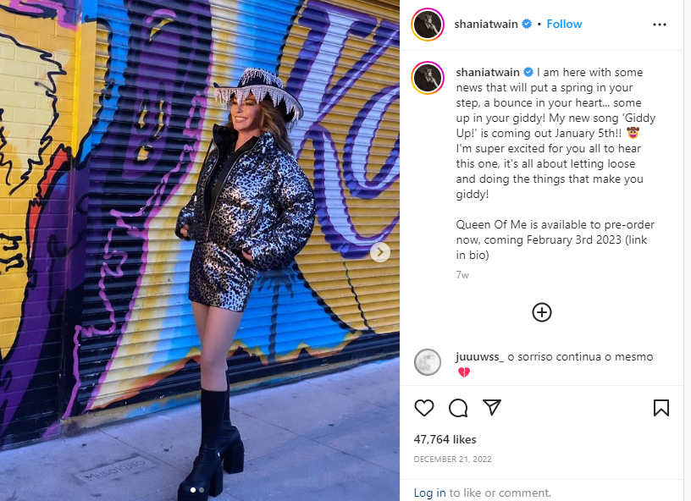Viewport: 691px width, 501px height.
Task: Load more comments with the plus circle
Action: pos(542,312)
